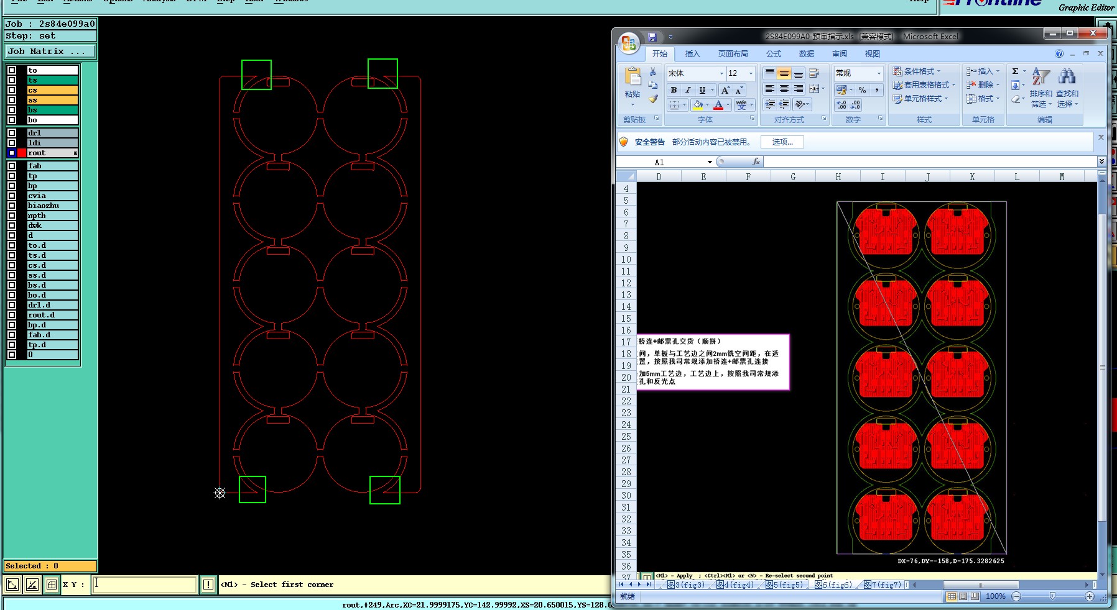Align text left in Excel

point(769,89)
